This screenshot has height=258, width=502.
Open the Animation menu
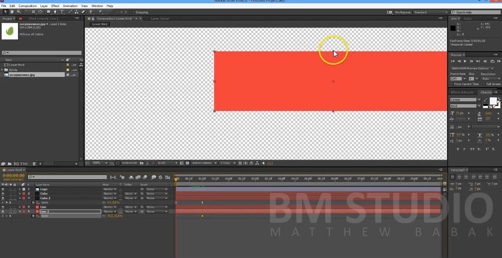[70, 6]
